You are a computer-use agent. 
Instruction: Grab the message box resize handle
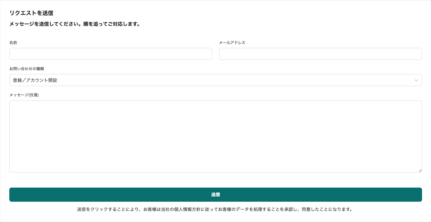pyautogui.click(x=420, y=170)
